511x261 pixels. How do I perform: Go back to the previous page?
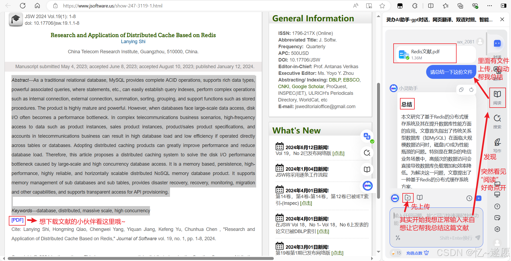click(8, 6)
